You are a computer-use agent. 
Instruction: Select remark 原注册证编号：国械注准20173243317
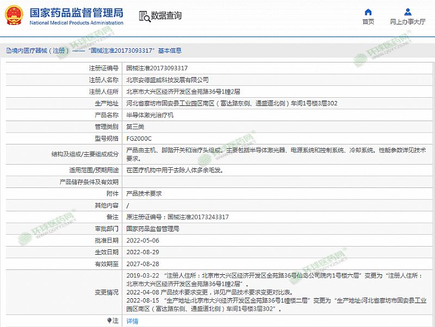(x=178, y=217)
